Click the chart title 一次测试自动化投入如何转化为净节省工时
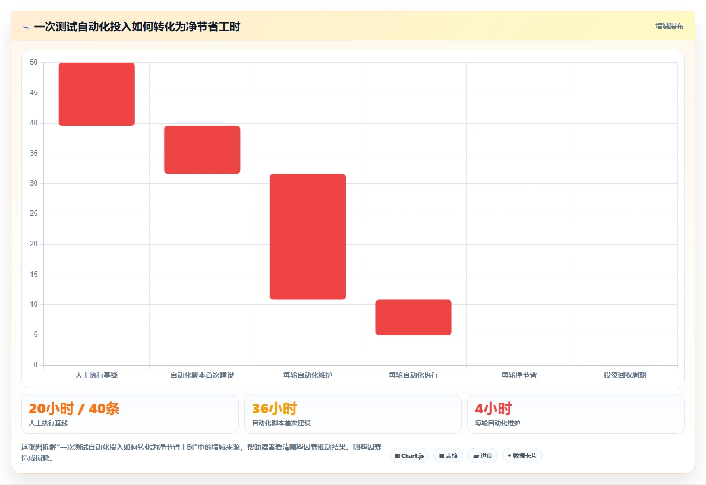 [137, 27]
